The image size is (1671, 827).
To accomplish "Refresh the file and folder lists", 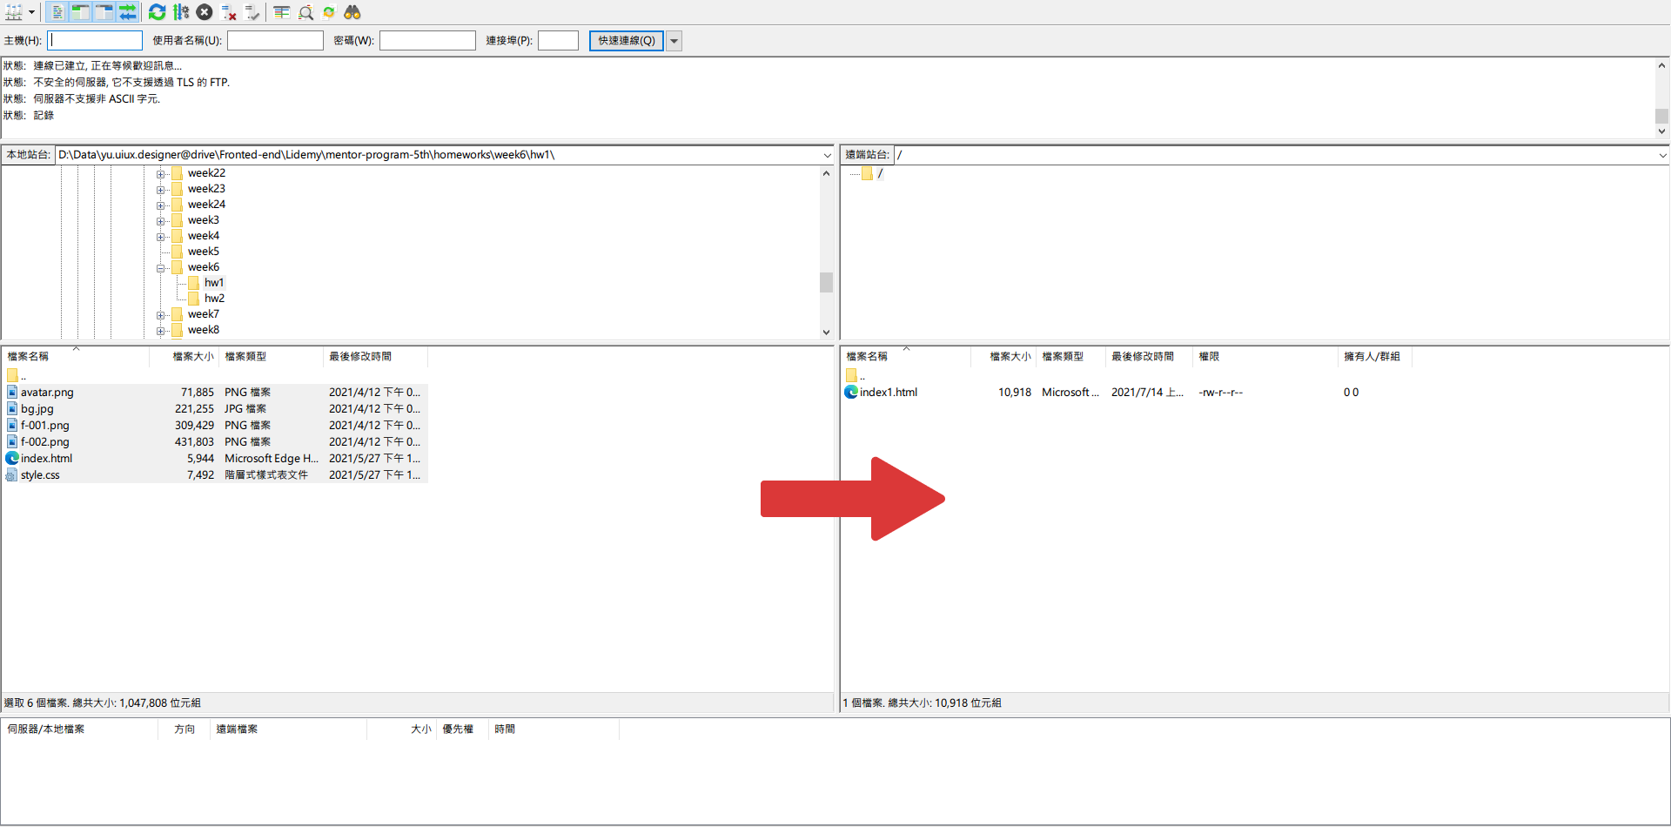I will point(157,12).
